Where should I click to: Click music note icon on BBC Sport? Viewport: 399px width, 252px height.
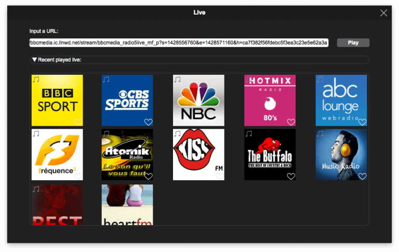(x=36, y=79)
